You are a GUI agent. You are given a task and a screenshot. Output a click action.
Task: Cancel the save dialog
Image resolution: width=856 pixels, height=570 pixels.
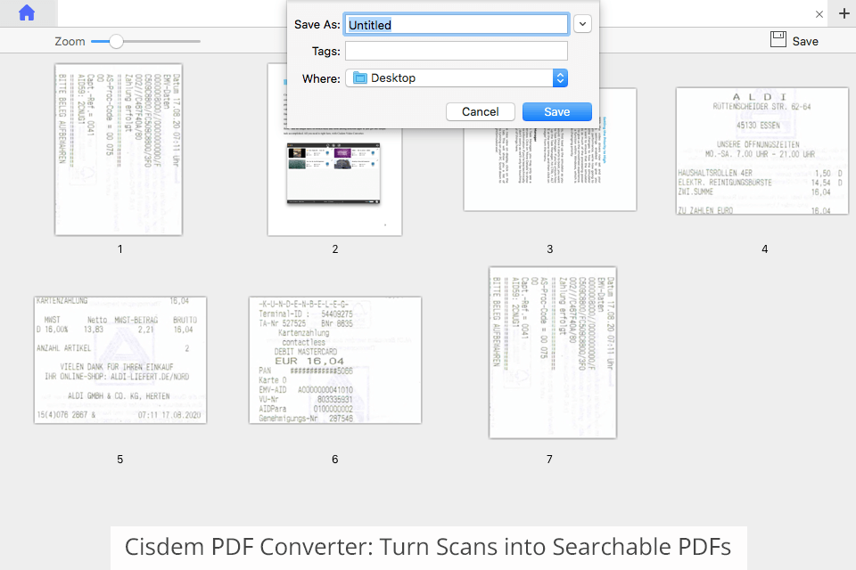coord(481,112)
